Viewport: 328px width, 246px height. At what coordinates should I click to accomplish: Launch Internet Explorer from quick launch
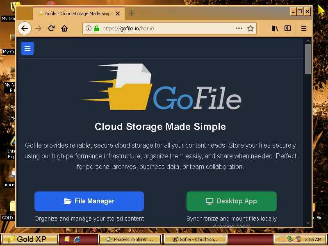(x=77, y=239)
